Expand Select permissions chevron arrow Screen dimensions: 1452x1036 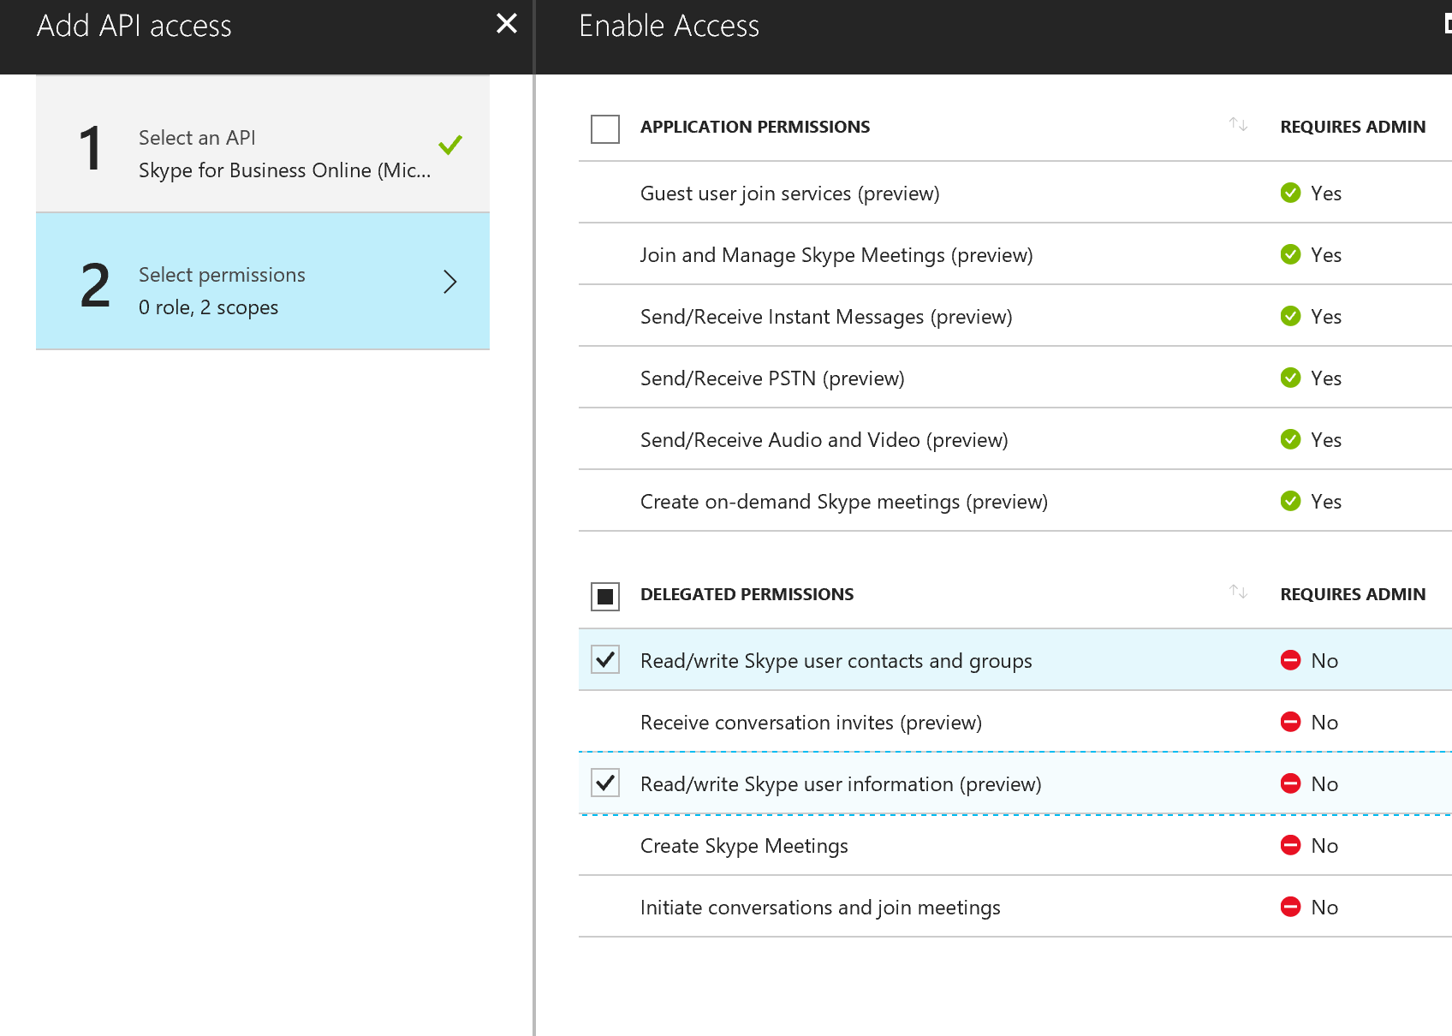coord(450,282)
